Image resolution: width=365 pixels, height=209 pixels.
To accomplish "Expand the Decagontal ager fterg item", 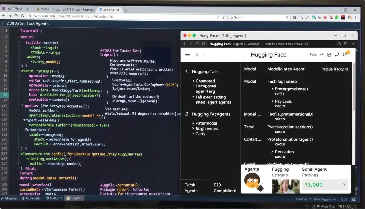I will 193,86.
